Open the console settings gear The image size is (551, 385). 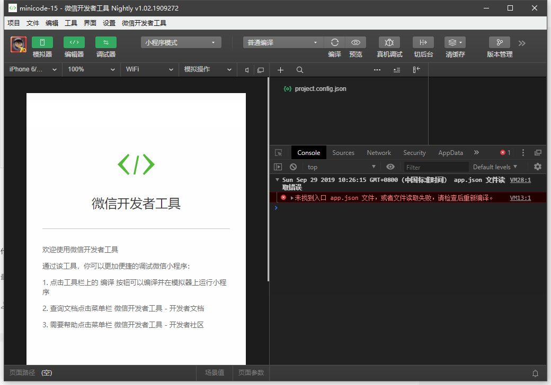point(538,167)
